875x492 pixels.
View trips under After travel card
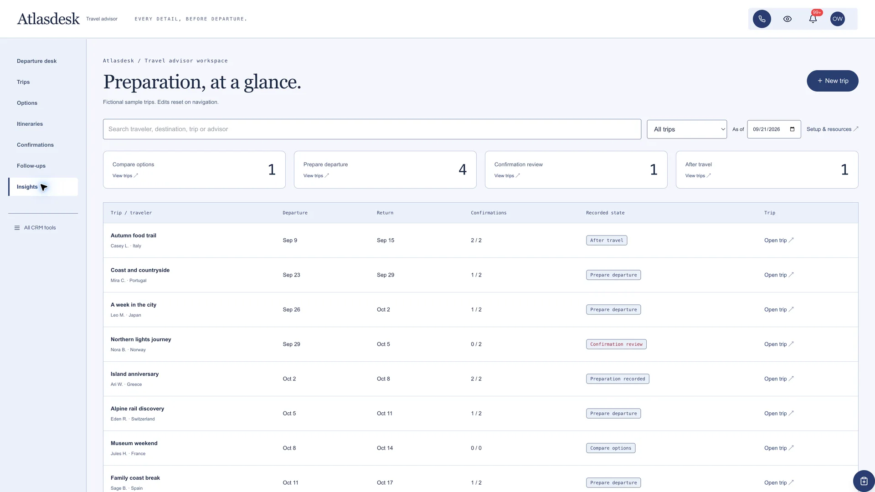click(698, 176)
